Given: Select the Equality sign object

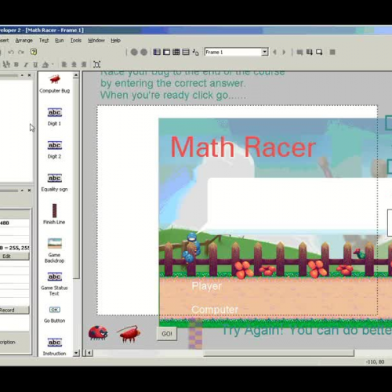Looking at the screenshot, I should [54, 183].
